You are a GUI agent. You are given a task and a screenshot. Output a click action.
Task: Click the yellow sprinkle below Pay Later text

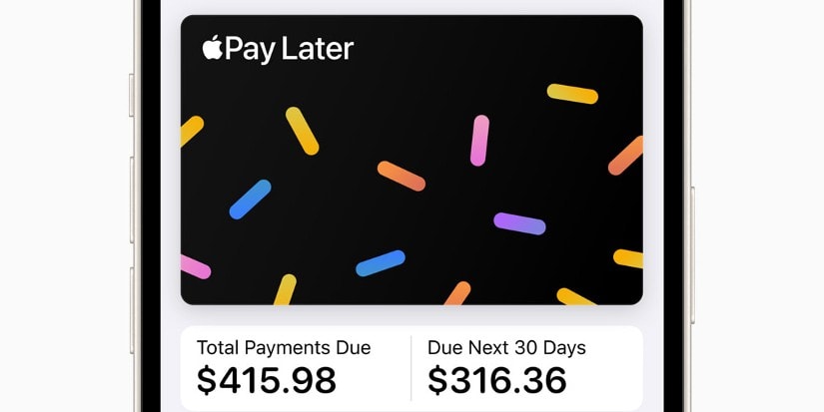(x=302, y=131)
